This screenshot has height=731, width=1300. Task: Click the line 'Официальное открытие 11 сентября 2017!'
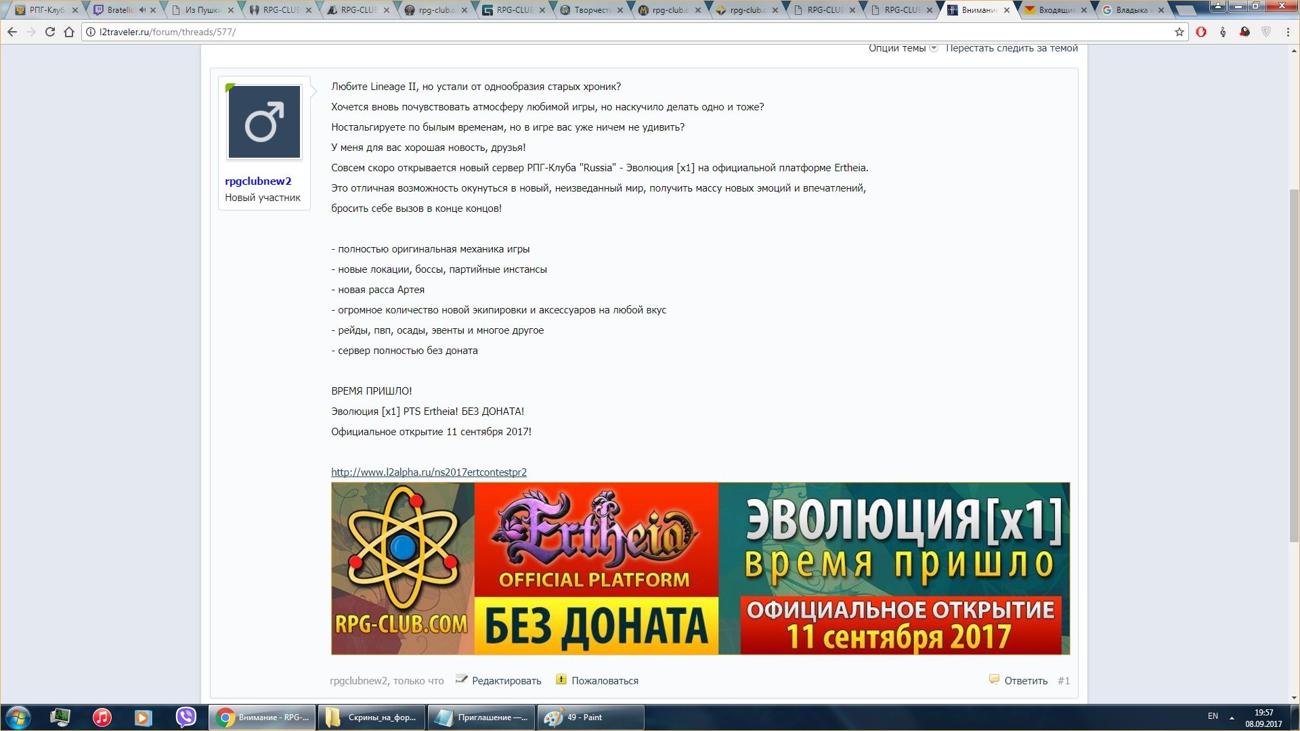431,432
